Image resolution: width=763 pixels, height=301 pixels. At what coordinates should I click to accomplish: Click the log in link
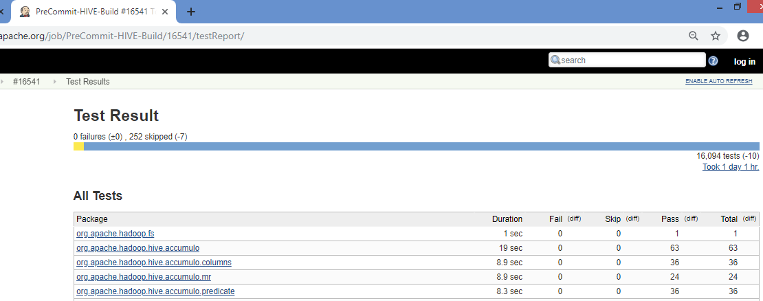tap(744, 61)
